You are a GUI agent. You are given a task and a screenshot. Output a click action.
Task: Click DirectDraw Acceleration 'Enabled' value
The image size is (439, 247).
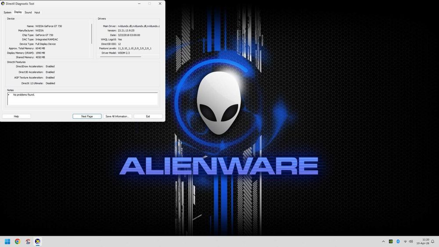[x=50, y=67]
